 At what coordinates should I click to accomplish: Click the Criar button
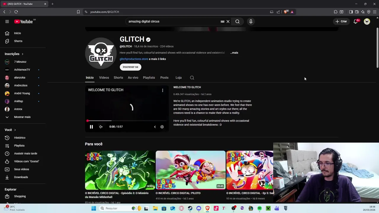pos(341,21)
